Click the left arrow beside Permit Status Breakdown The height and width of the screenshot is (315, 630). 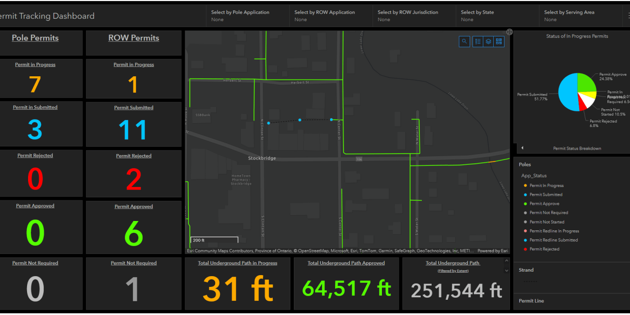522,148
